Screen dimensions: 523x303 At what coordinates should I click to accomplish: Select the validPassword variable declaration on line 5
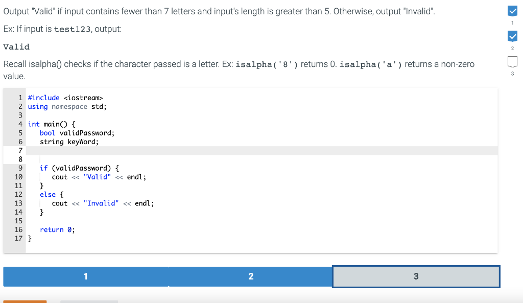(70, 132)
